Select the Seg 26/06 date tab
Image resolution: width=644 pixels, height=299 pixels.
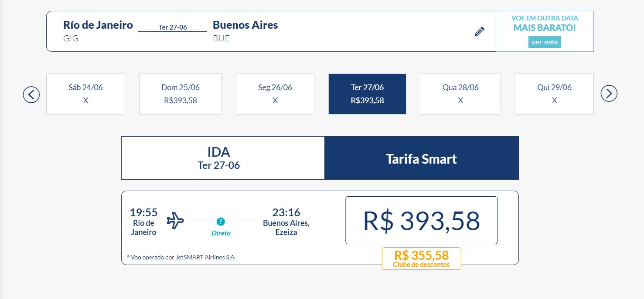[275, 94]
